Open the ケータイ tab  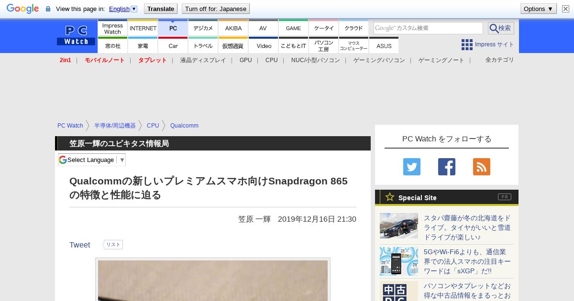point(323,28)
